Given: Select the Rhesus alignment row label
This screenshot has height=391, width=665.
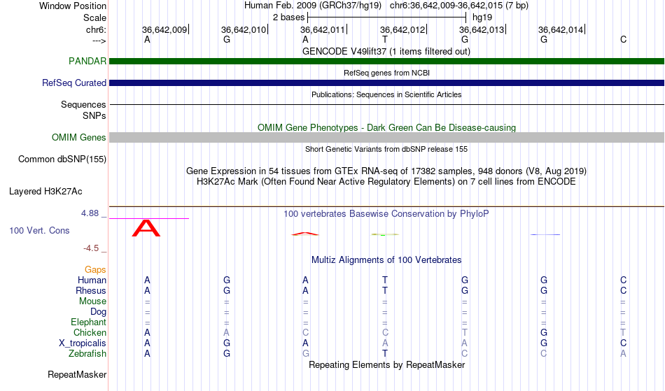Looking at the screenshot, I should pyautogui.click(x=91, y=290).
